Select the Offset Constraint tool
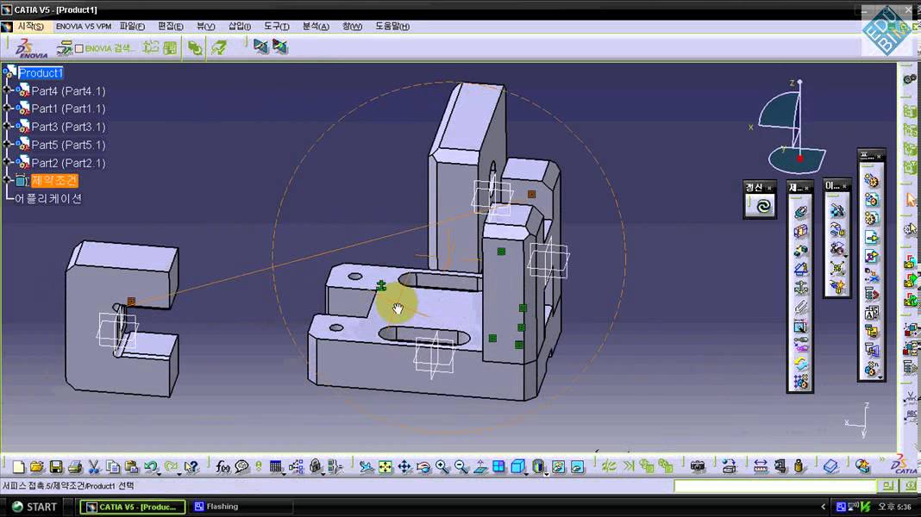The image size is (921, 517). coord(800,251)
